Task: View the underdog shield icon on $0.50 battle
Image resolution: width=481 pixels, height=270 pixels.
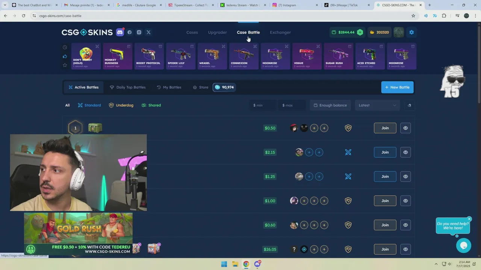Action: (x=348, y=128)
